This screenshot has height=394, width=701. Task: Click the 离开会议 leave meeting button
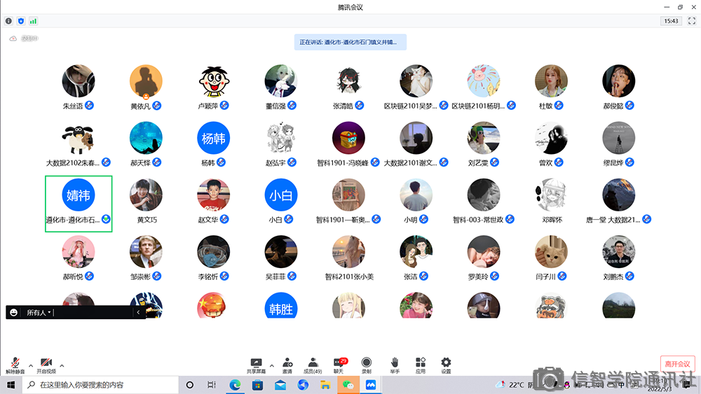tap(677, 364)
